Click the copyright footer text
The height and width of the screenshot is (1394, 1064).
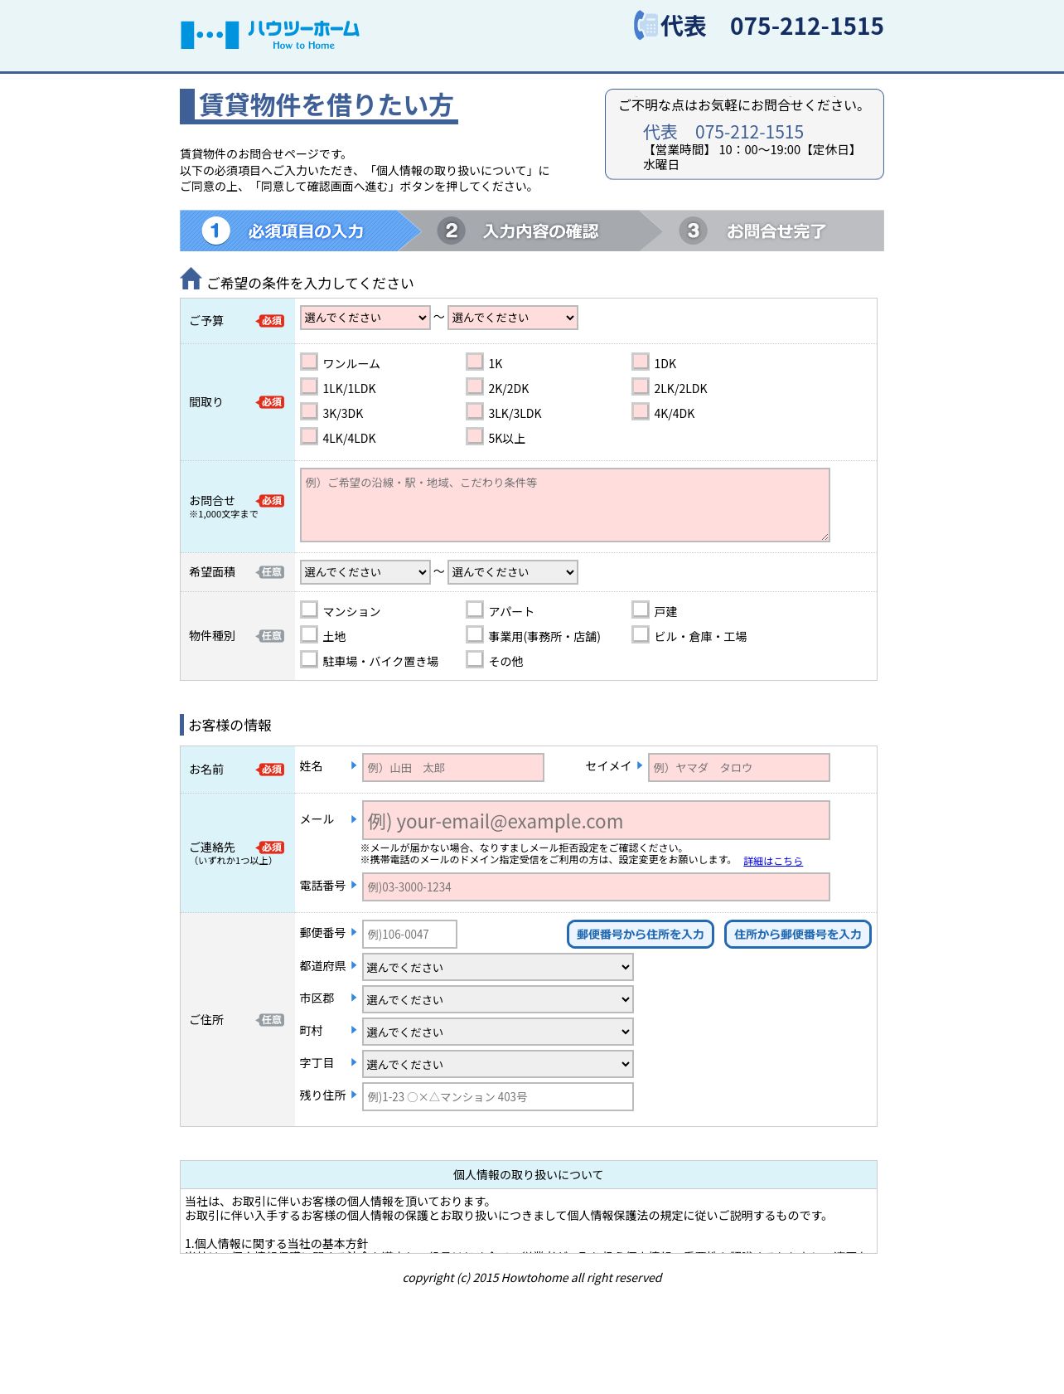pyautogui.click(x=532, y=1278)
